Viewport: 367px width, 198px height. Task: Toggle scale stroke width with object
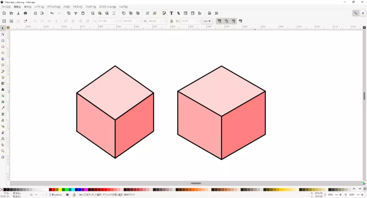coord(219,21)
